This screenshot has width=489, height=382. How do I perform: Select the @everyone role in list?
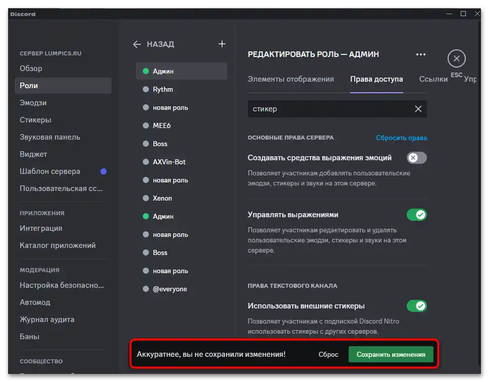coord(170,289)
